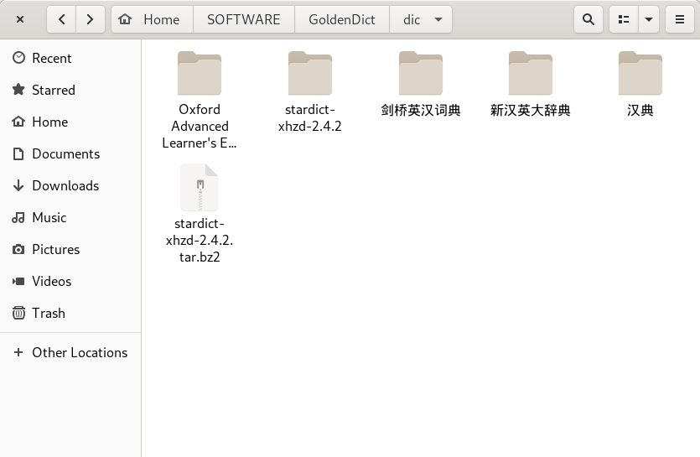Close the file manager window

click(x=20, y=19)
